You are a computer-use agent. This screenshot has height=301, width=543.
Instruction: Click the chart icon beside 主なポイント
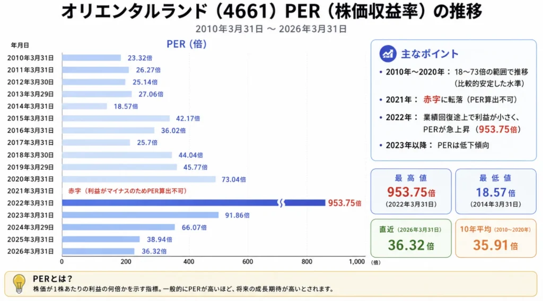(388, 53)
